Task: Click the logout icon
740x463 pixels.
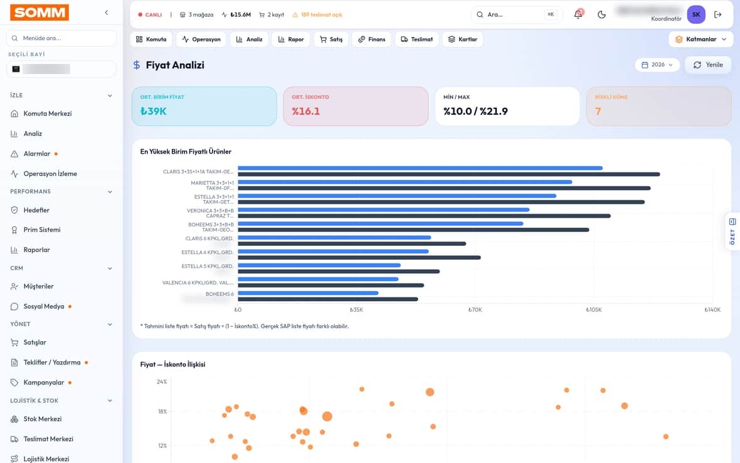Action: click(x=718, y=14)
